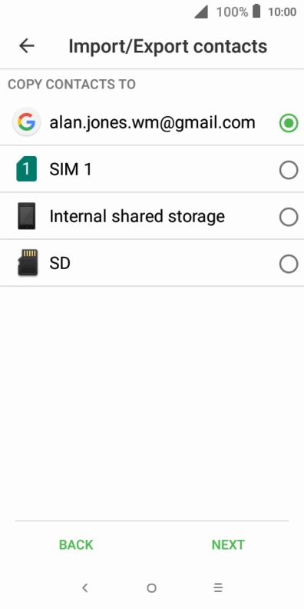Click the green SIM 1 card icon
The width and height of the screenshot is (304, 609).
pyautogui.click(x=26, y=169)
